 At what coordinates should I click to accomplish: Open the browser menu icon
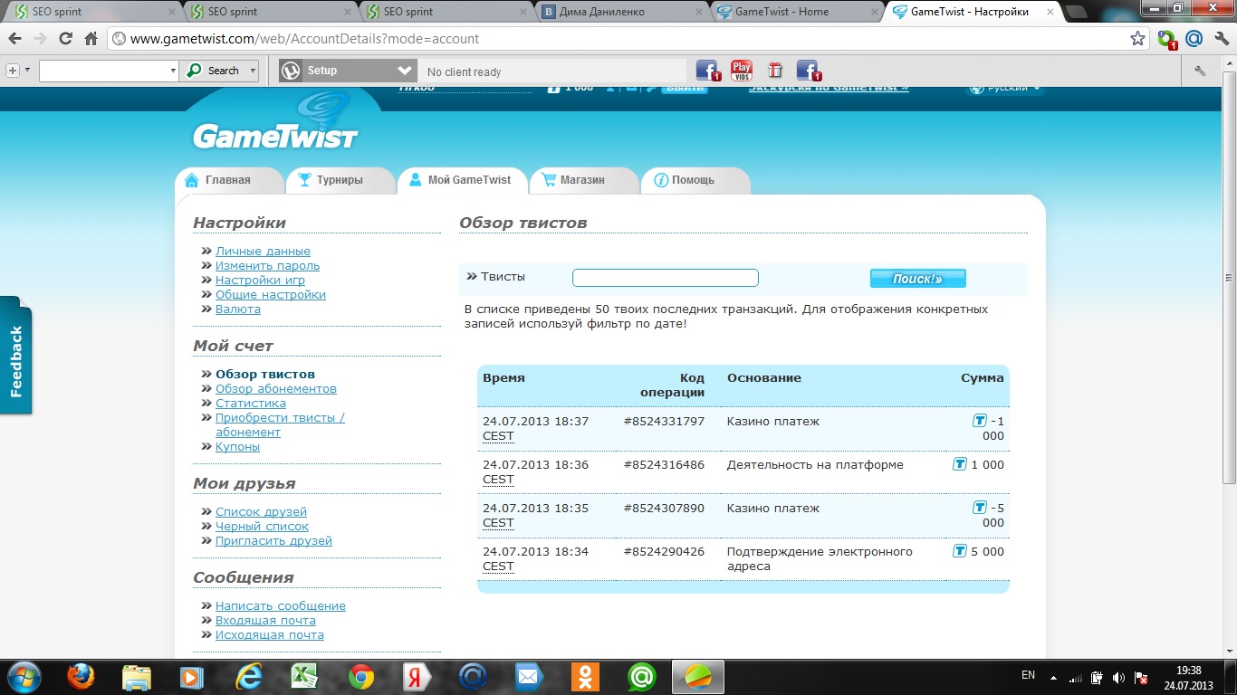coord(1220,39)
